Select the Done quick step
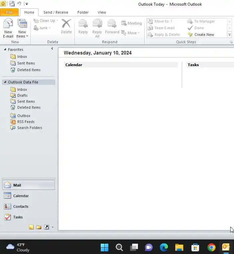 (x=196, y=28)
